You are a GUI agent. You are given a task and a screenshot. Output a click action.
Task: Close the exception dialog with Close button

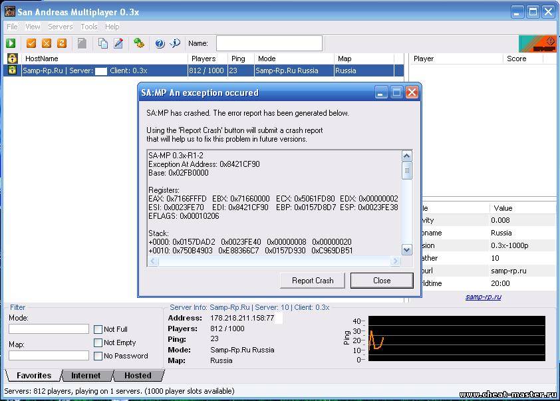(382, 281)
